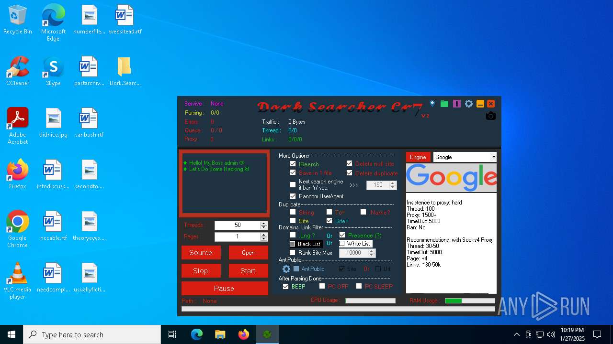Click the Stop button
The height and width of the screenshot is (344, 613).
[201, 271]
